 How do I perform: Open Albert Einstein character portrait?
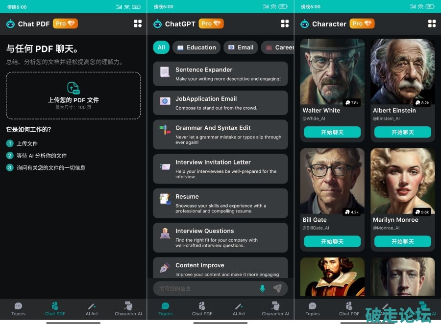click(x=402, y=71)
